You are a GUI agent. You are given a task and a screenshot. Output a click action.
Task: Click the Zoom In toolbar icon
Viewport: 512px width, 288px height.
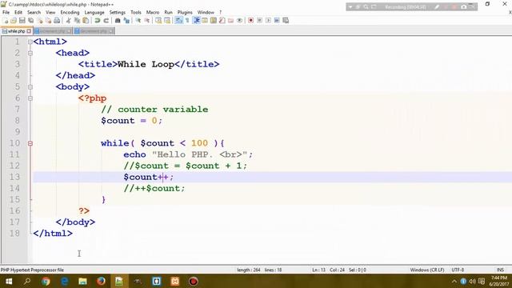point(138,21)
